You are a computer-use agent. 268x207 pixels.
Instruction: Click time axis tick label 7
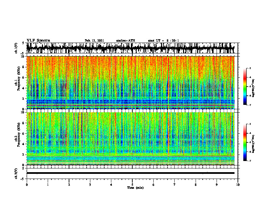(175, 185)
